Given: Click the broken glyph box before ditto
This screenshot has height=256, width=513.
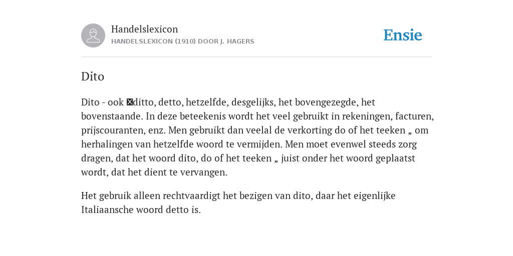Looking at the screenshot, I should click(x=130, y=102).
